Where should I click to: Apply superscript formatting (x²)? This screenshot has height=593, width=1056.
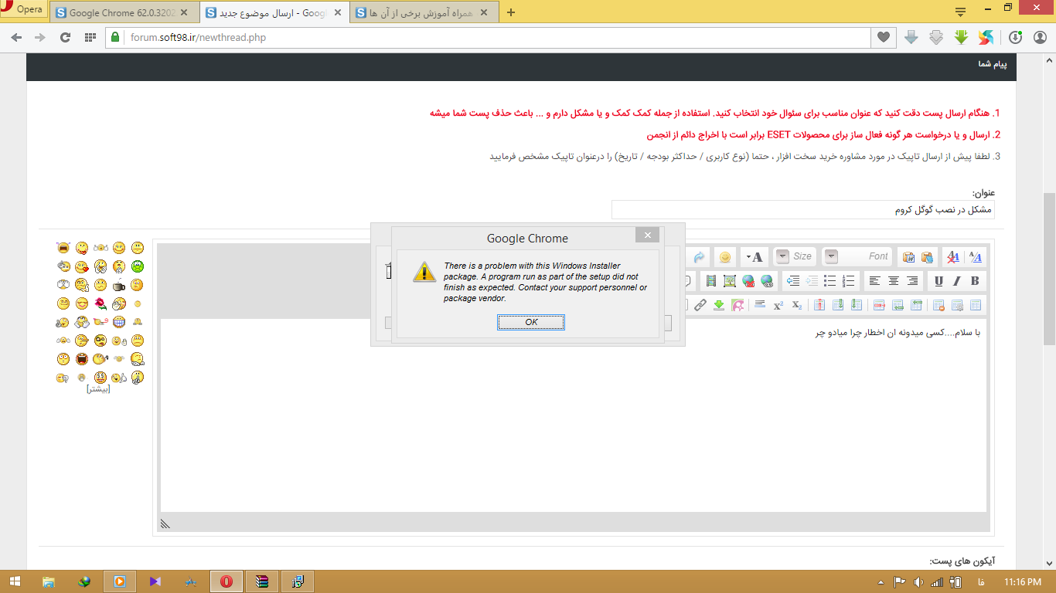pyautogui.click(x=778, y=305)
